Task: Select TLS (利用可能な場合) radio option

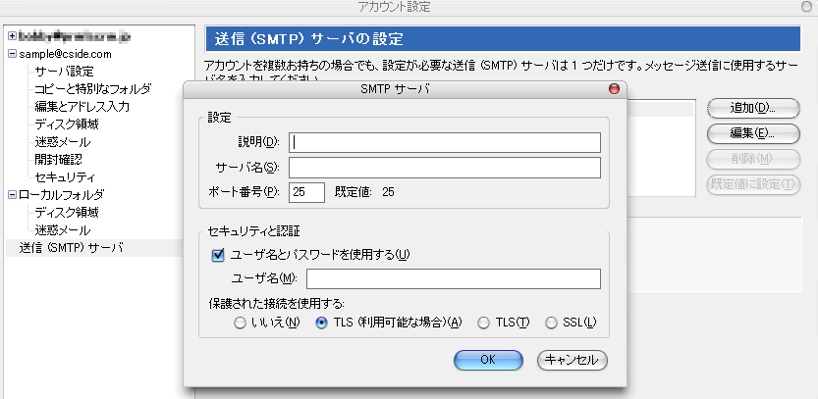Action: tap(321, 323)
